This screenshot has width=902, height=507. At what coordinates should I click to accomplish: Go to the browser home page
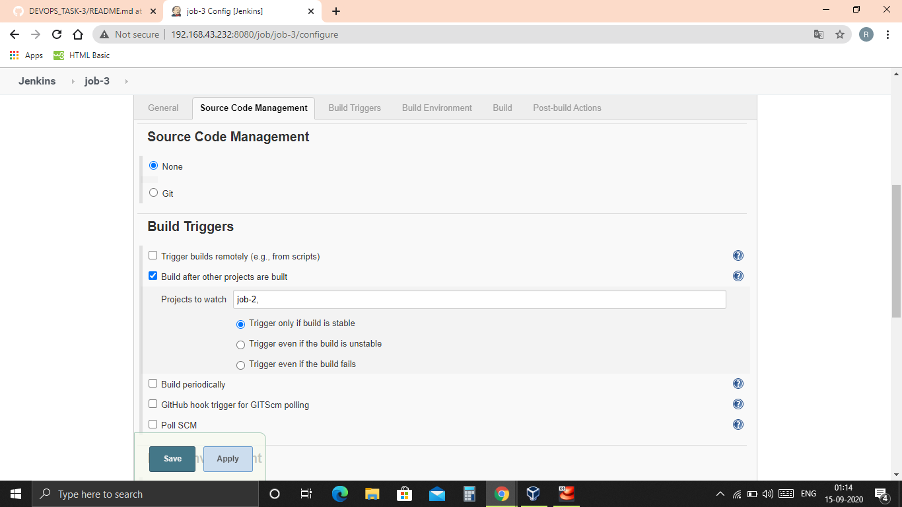[x=78, y=34]
